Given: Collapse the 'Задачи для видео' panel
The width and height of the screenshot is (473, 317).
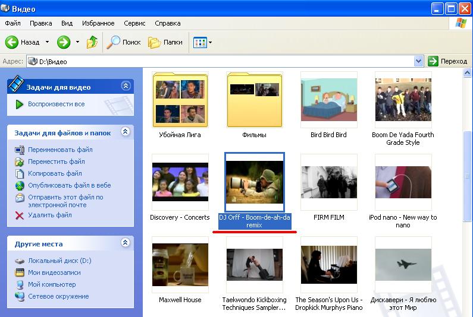Looking at the screenshot, I should point(125,86).
